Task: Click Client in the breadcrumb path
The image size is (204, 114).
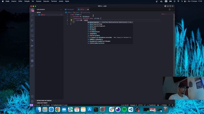Action: pyautogui.click(x=77, y=13)
